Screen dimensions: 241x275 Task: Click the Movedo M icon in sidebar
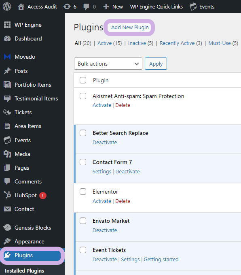tap(7, 57)
